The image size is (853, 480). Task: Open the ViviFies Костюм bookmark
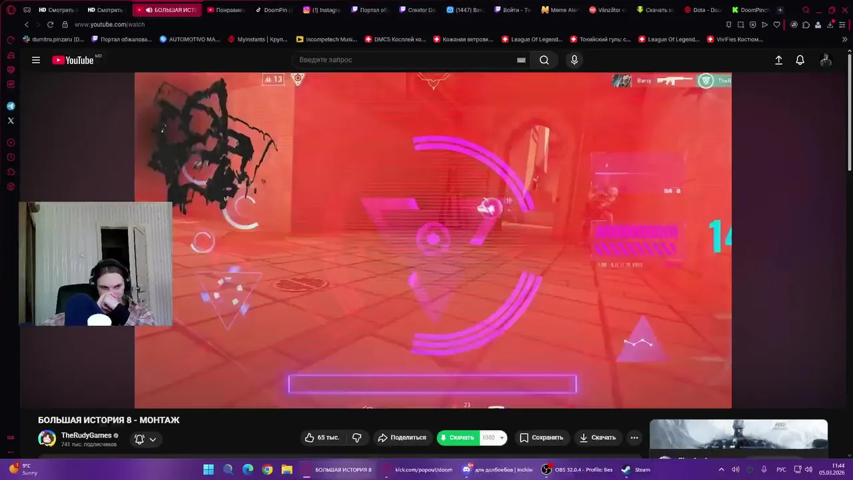click(x=734, y=39)
